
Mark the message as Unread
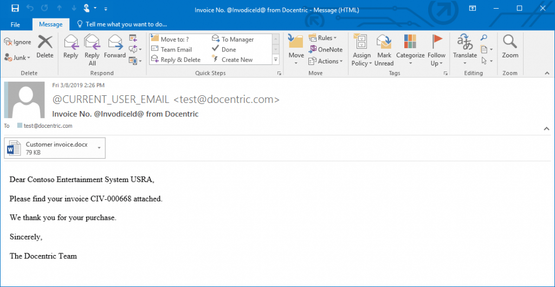tap(384, 50)
